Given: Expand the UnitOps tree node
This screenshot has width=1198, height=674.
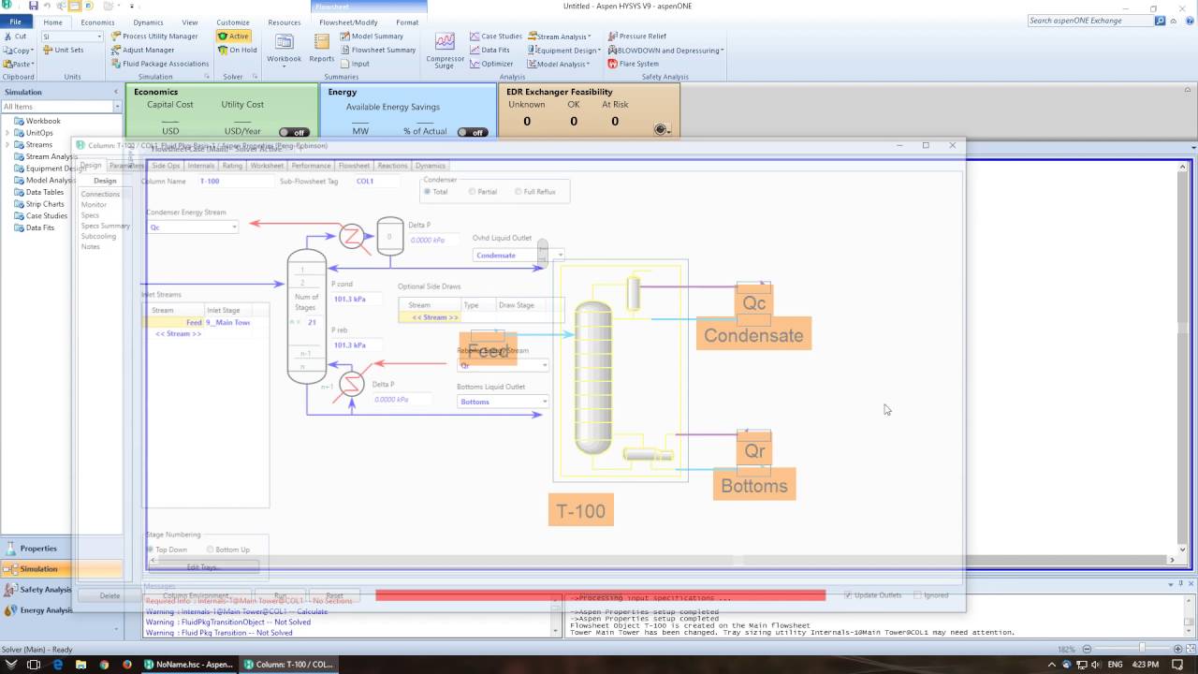Looking at the screenshot, I should pyautogui.click(x=7, y=133).
